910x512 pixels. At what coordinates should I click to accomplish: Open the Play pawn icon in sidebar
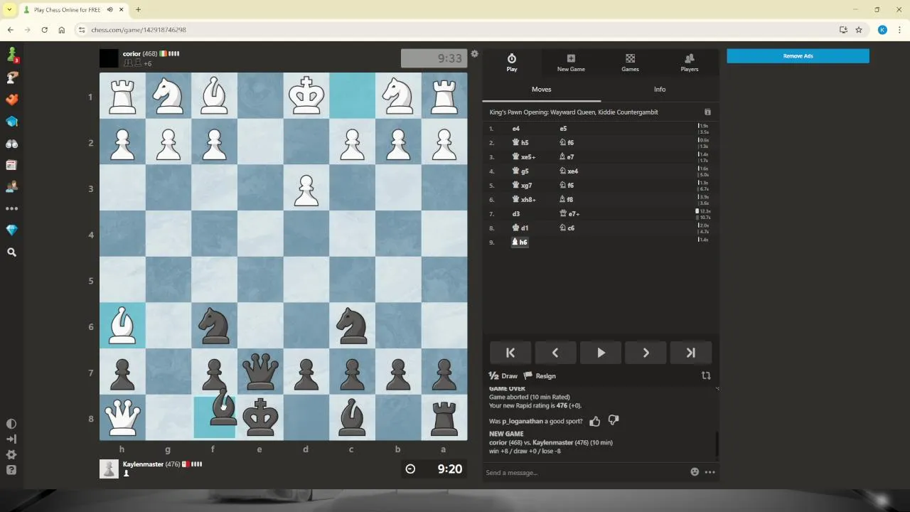(11, 55)
